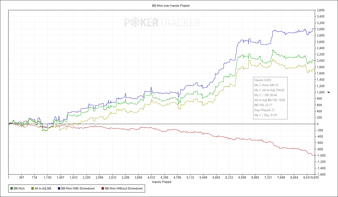Viewport: 338px width, 197px height.
Task: Click the 0 value on the y-axis
Action: pos(318,124)
